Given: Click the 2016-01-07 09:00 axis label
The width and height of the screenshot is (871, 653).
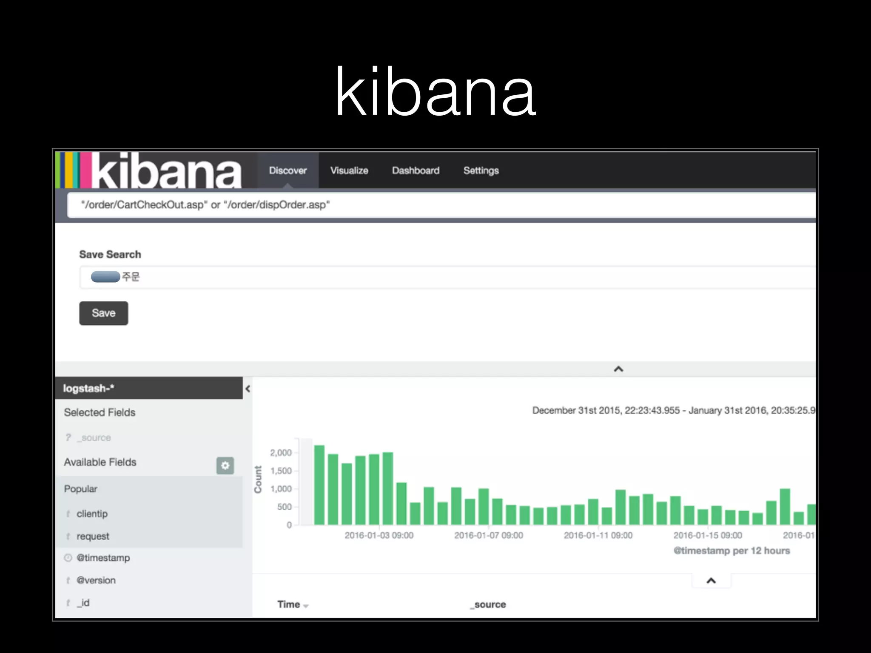Looking at the screenshot, I should coord(489,535).
